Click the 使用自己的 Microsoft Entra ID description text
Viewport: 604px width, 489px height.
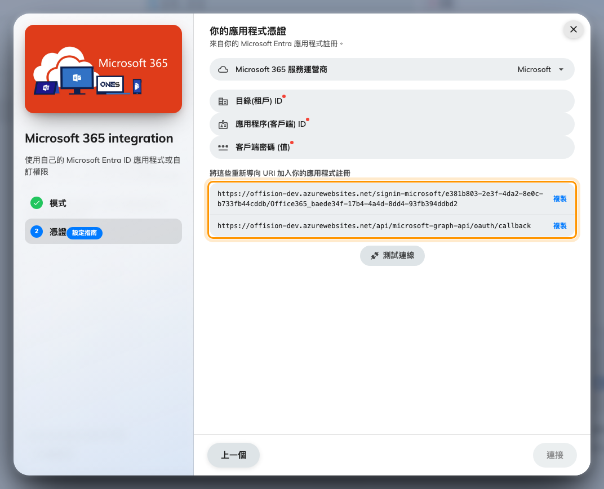(103, 166)
